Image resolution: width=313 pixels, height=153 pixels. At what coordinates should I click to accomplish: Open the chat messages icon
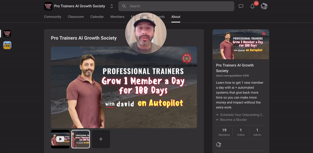tap(241, 6)
